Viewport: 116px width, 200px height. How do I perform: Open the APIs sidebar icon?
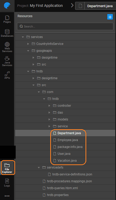(7, 75)
